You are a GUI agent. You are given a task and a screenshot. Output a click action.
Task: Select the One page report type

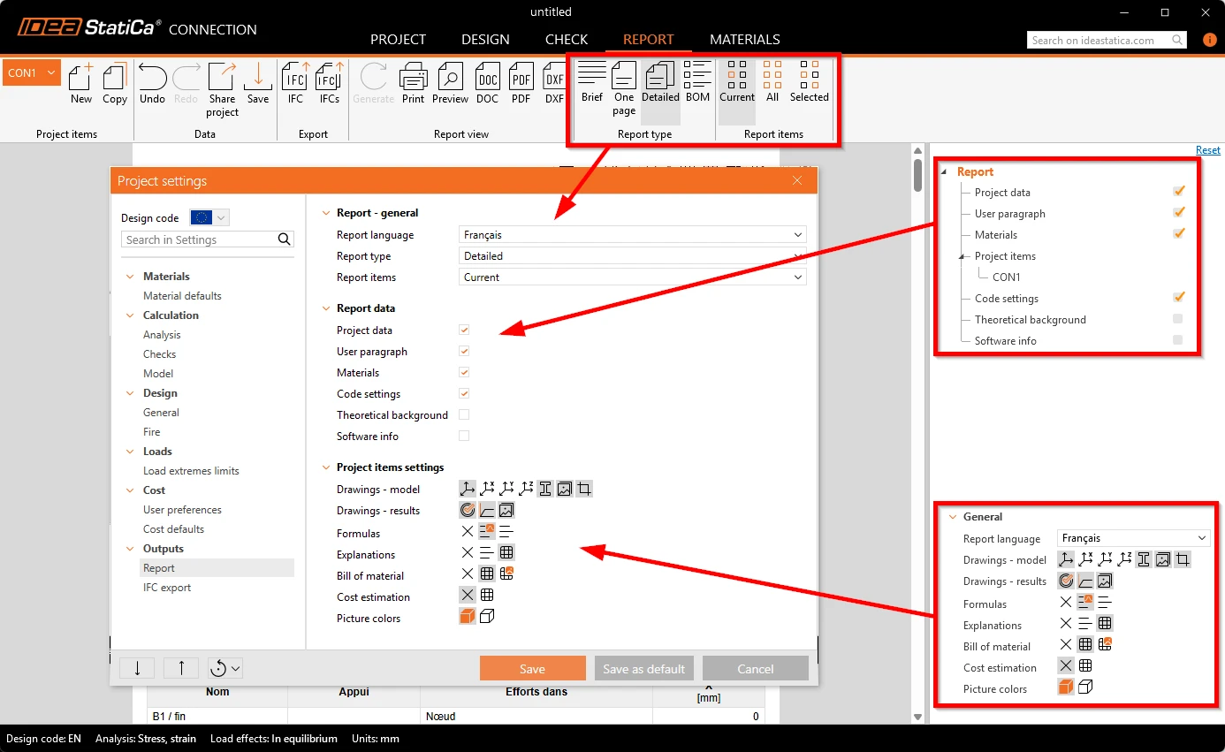[x=624, y=89]
